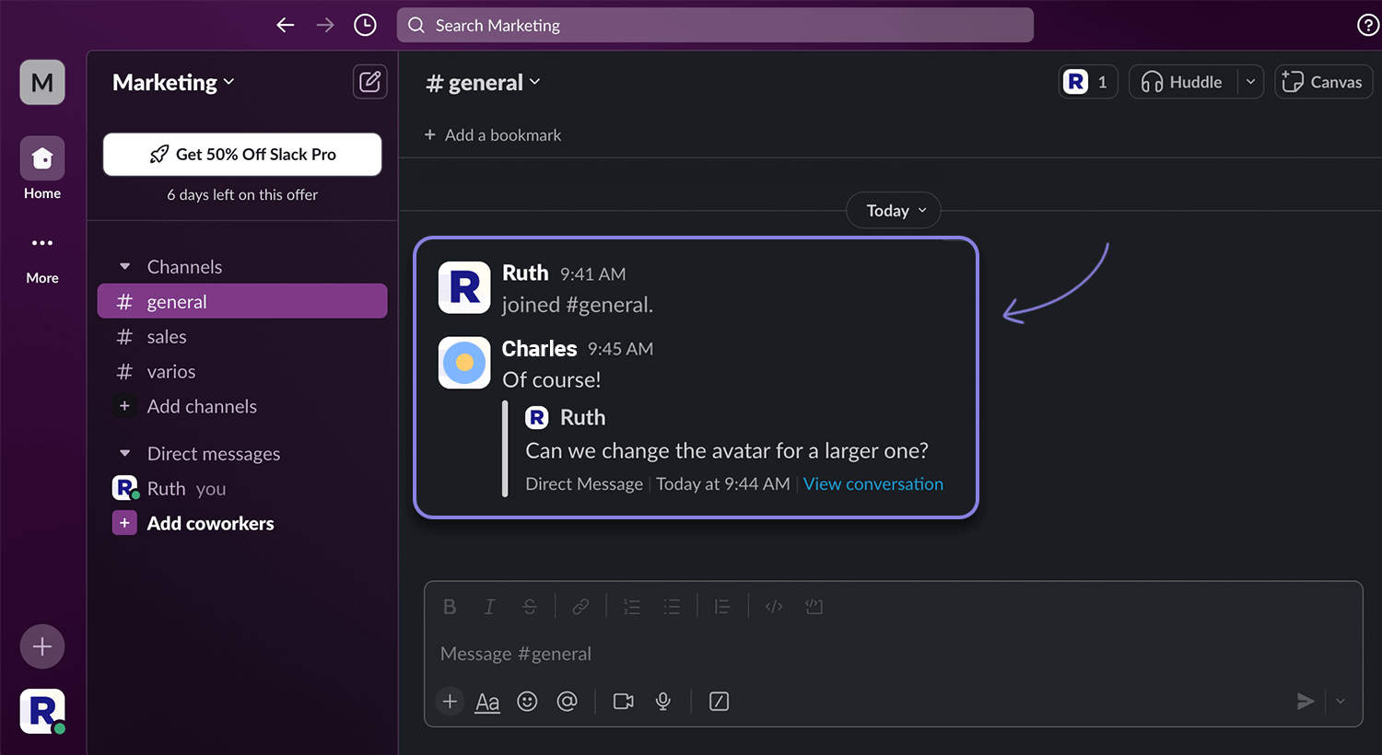1382x755 pixels.
Task: Go back with the left arrow
Action: [286, 26]
